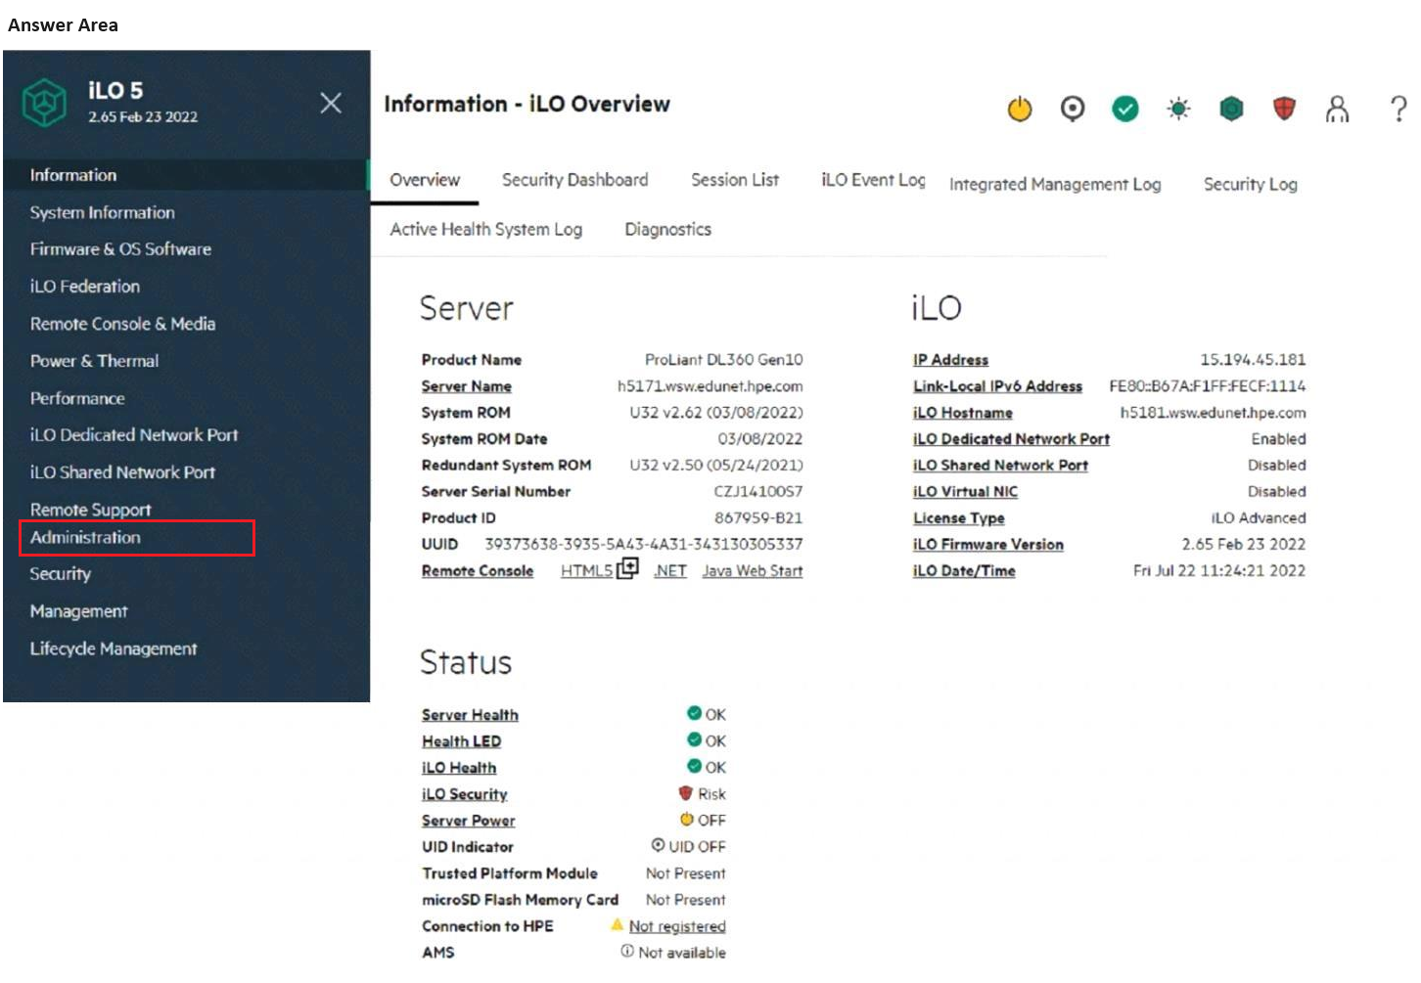
Task: Click the Health LED link
Action: click(462, 741)
